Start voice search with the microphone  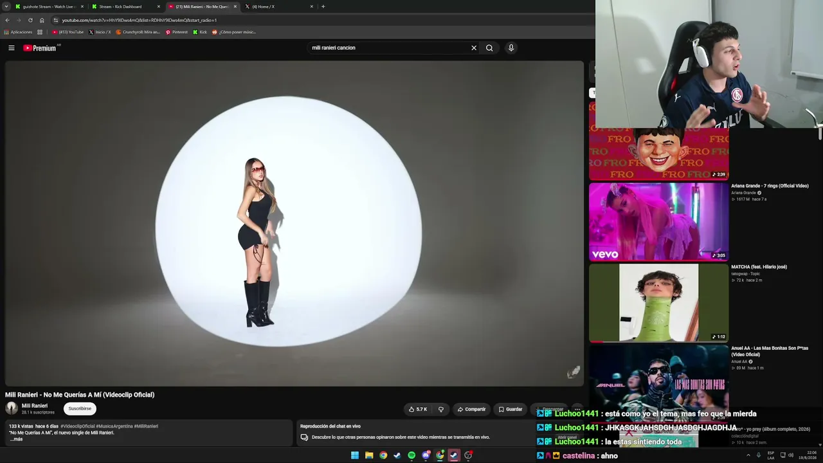pyautogui.click(x=511, y=48)
